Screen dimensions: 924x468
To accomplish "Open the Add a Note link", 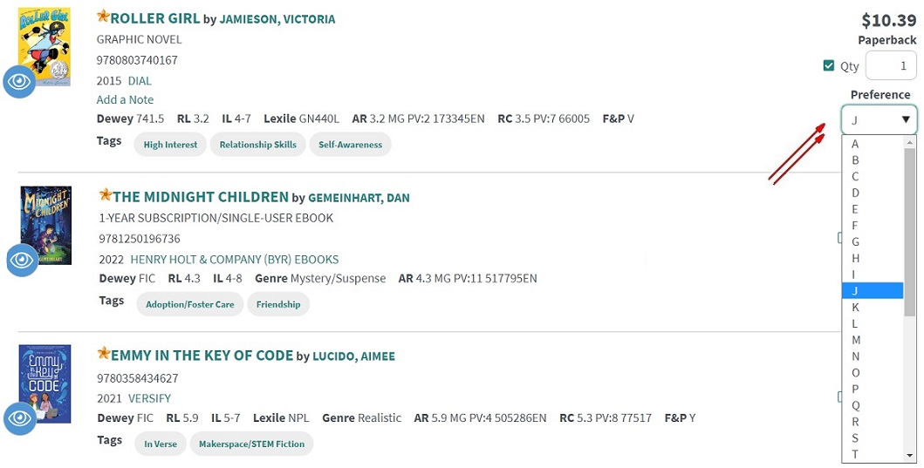I will pos(125,99).
